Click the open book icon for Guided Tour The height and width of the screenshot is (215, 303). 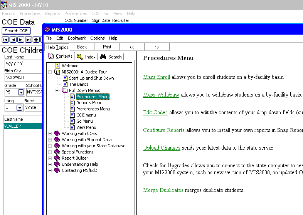click(57, 72)
